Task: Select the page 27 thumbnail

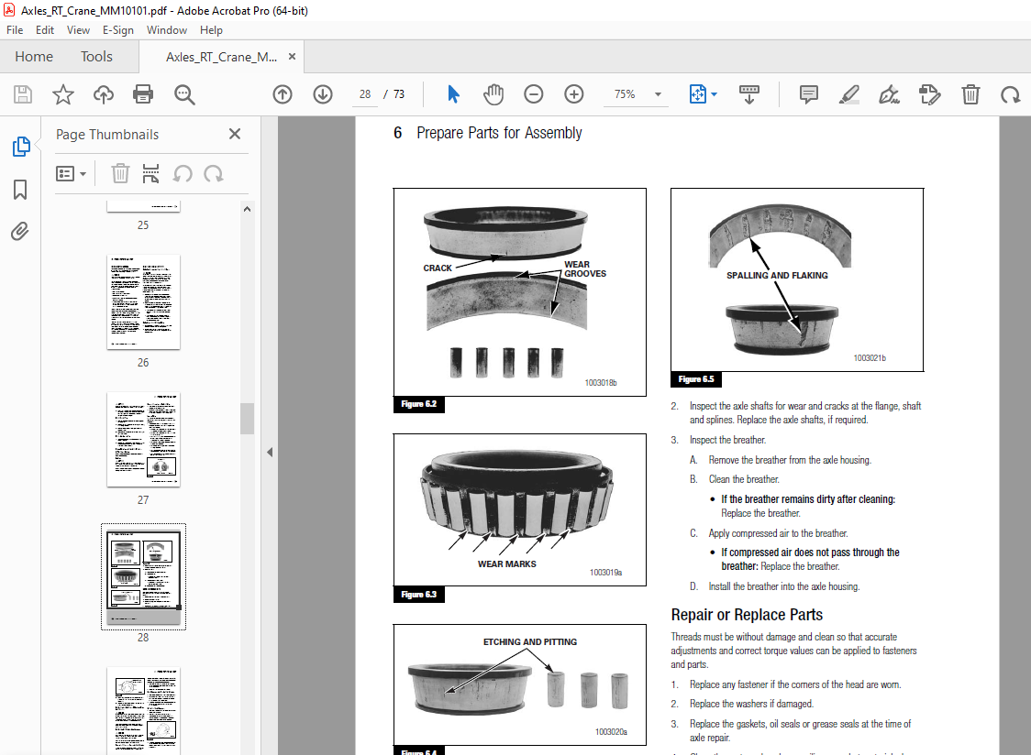Action: pyautogui.click(x=143, y=440)
